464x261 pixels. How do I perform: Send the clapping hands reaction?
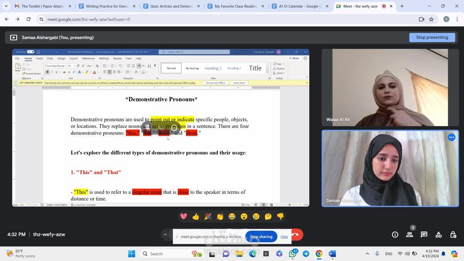pos(220,217)
